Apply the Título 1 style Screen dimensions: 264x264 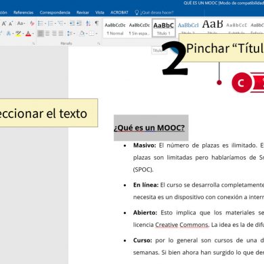tap(164, 28)
